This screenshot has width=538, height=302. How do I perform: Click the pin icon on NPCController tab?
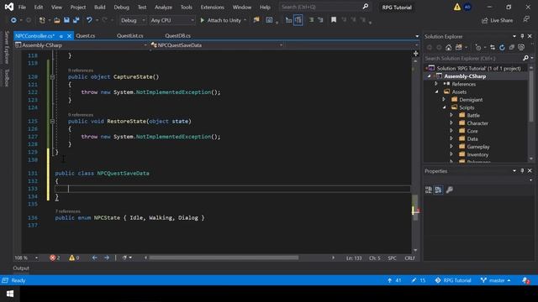coord(61,36)
